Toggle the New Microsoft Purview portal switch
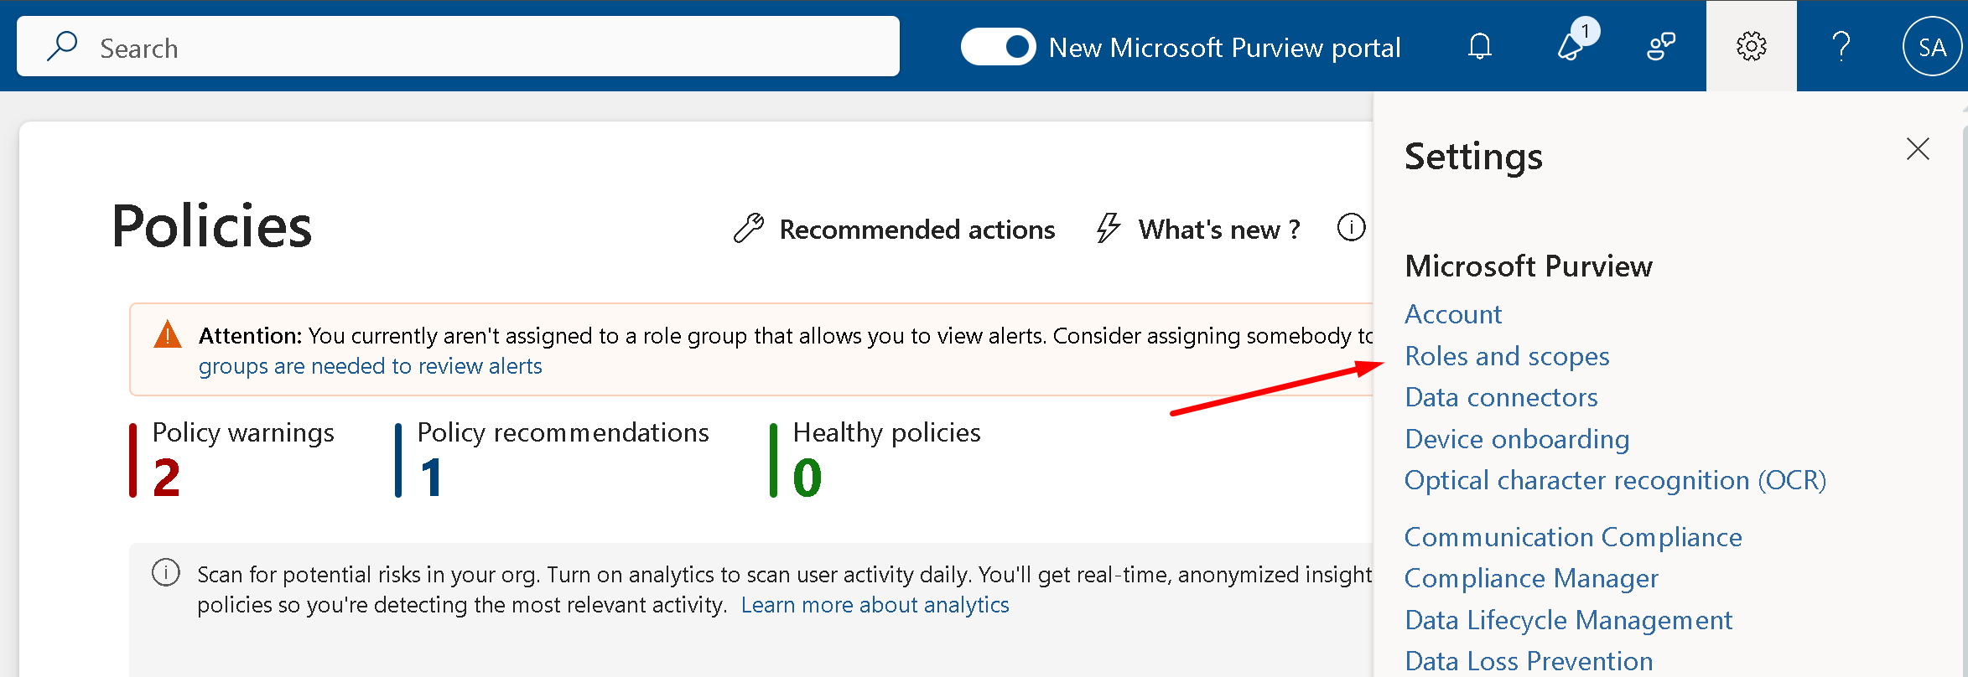1968x677 pixels. [x=998, y=47]
